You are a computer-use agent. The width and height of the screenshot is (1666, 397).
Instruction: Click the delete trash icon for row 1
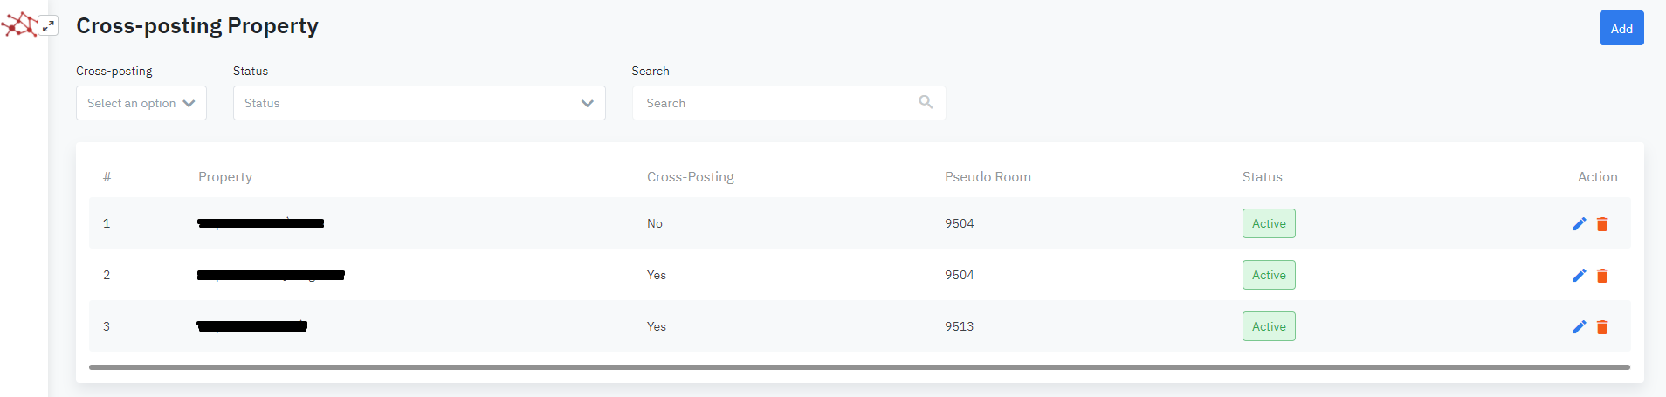1602,224
